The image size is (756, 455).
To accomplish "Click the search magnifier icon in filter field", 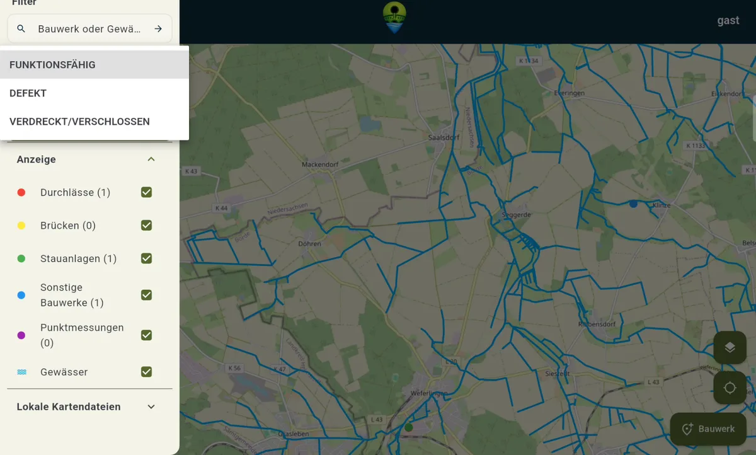I will 21,29.
